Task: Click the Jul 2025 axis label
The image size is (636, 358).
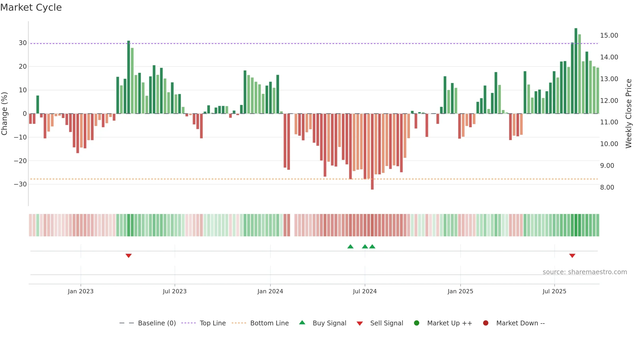Action: (554, 291)
